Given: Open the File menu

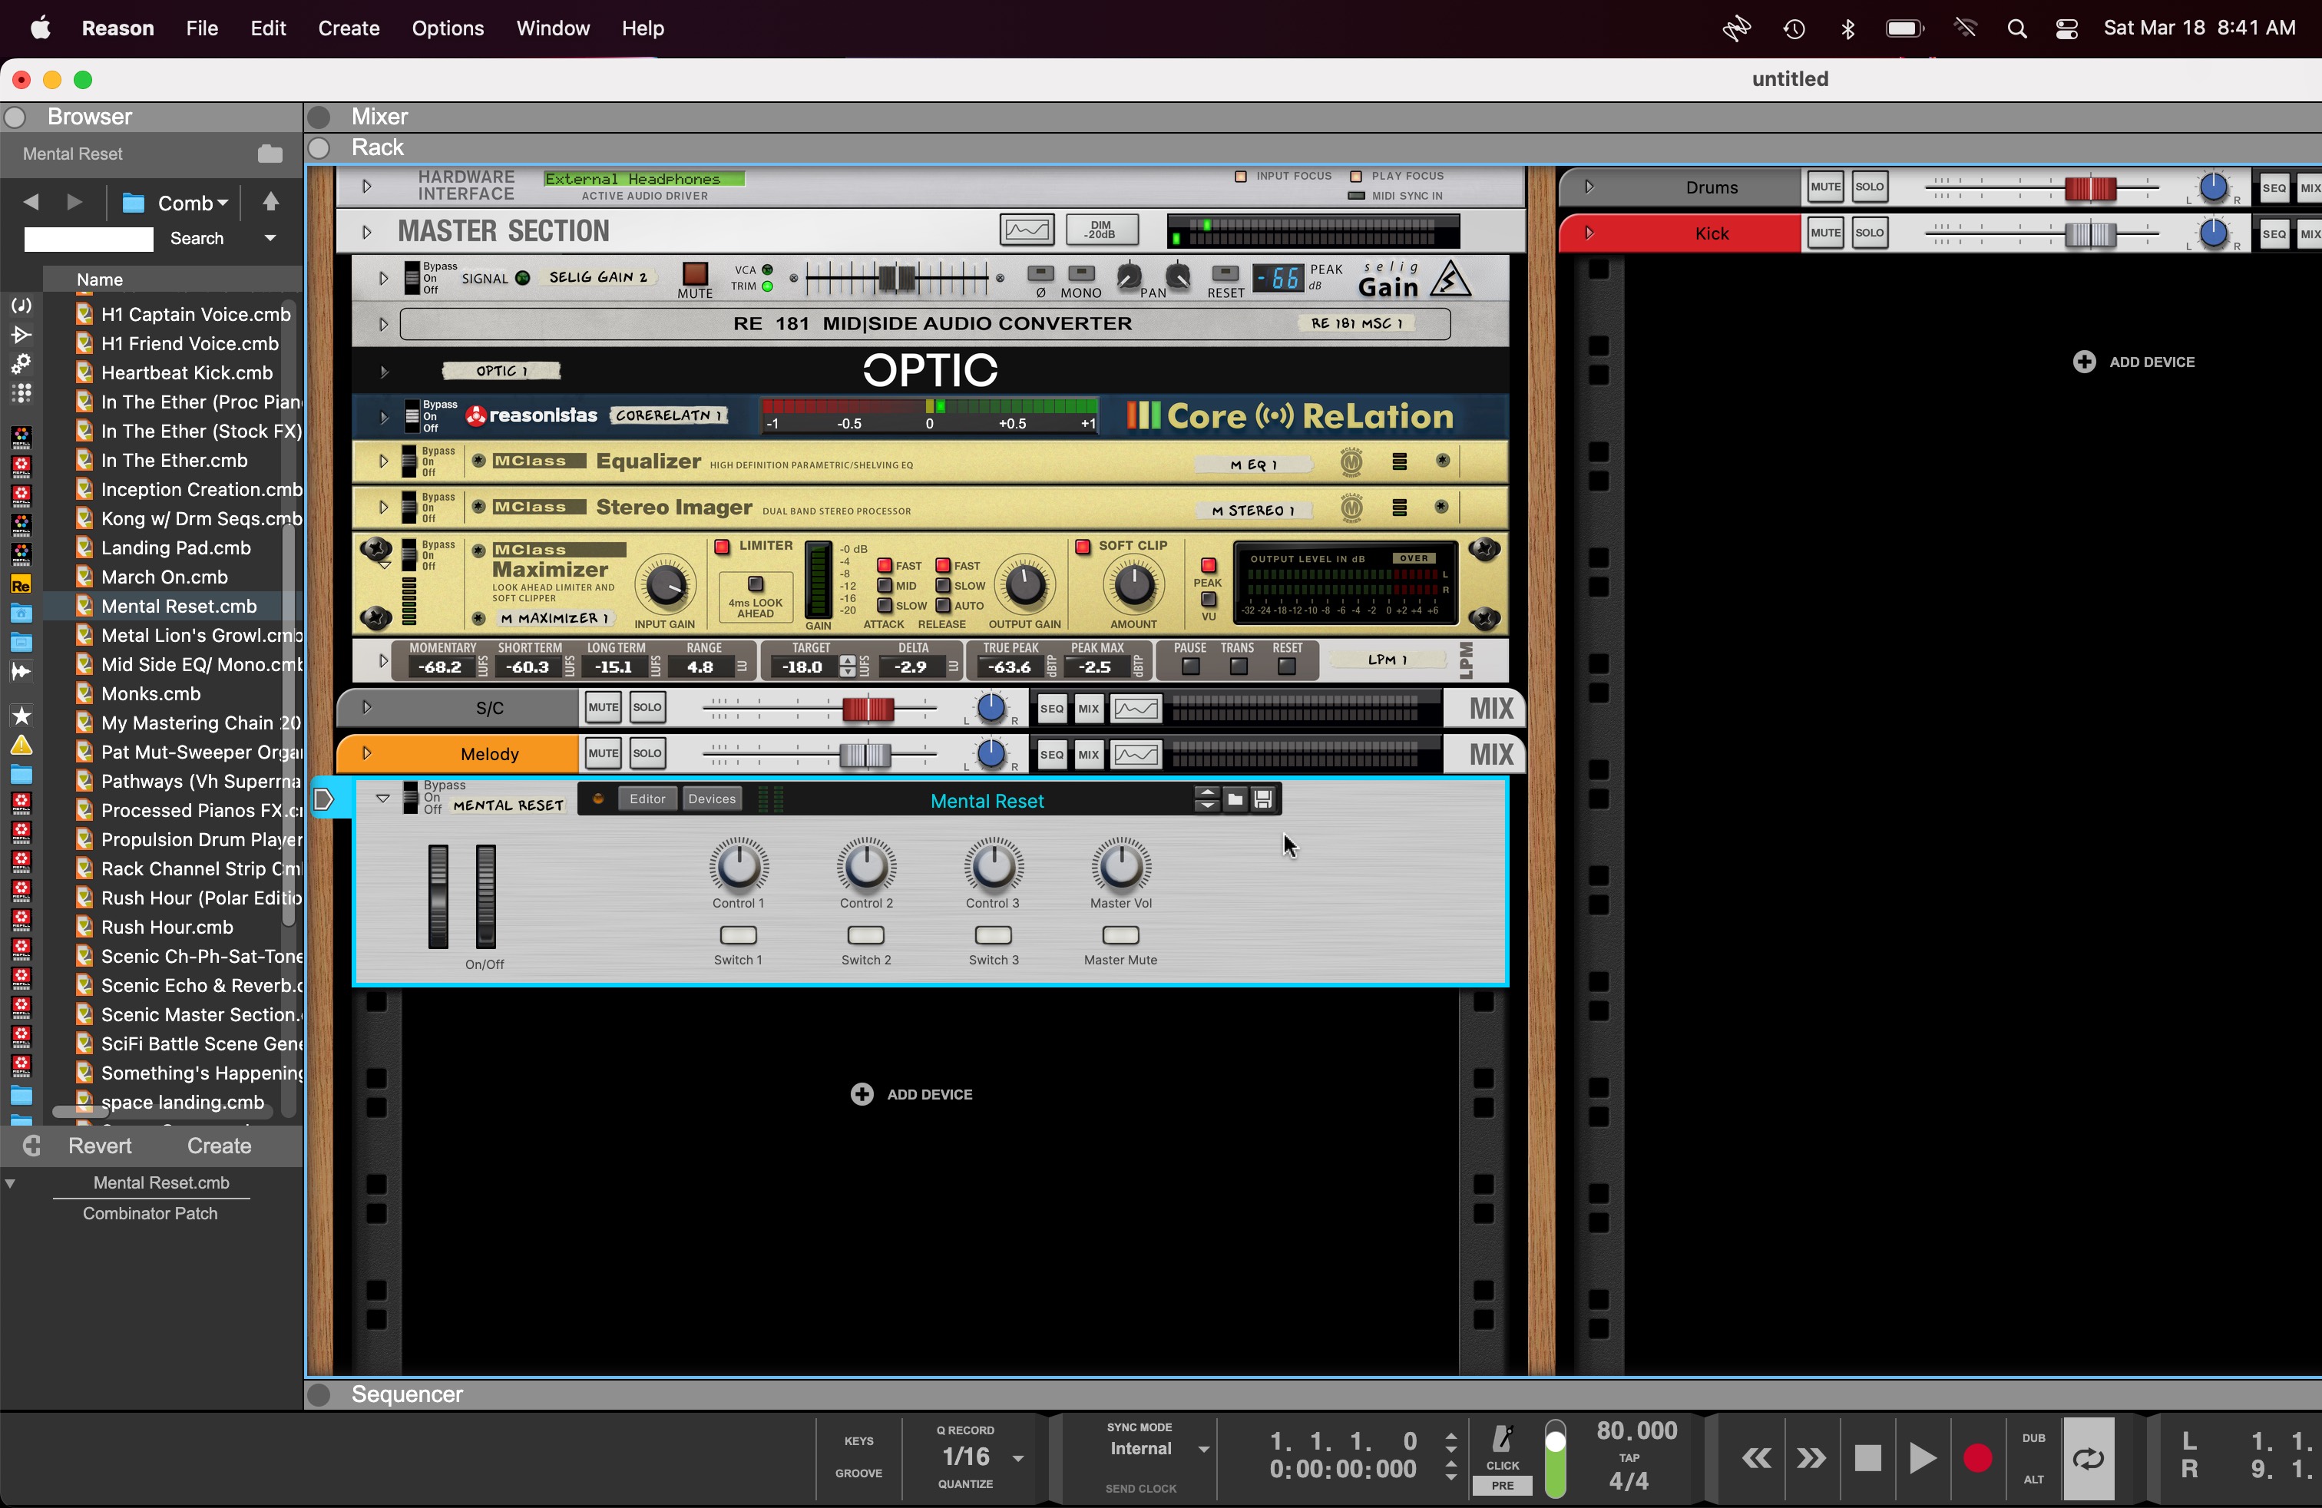Looking at the screenshot, I should click(x=202, y=28).
